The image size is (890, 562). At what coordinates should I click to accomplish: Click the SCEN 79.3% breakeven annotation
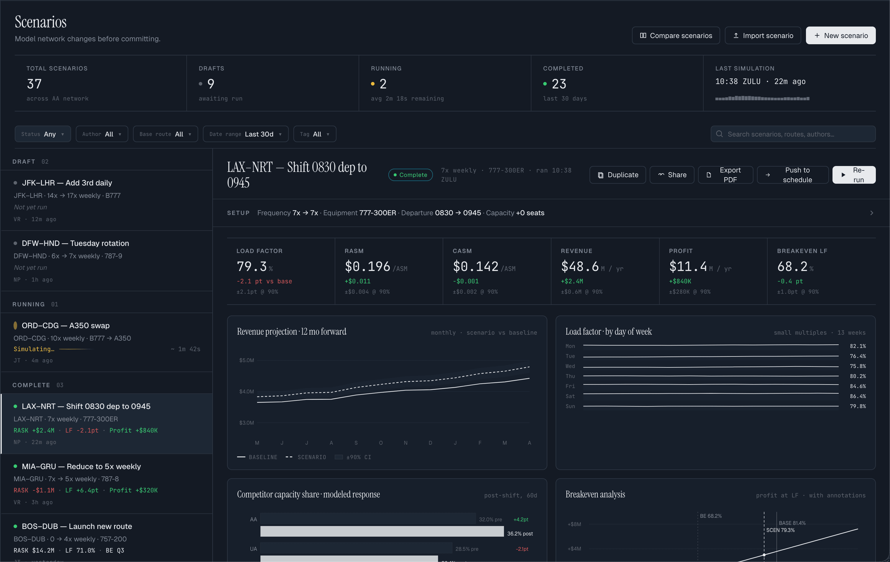point(780,530)
